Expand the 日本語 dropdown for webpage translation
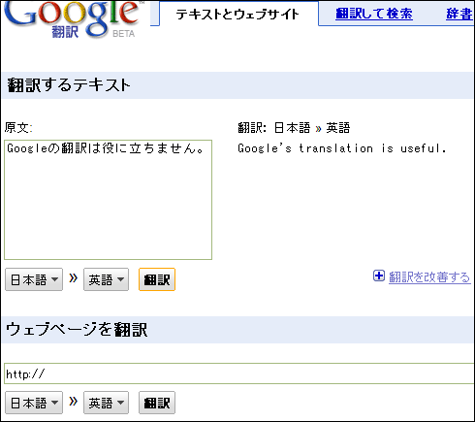 [x=34, y=403]
